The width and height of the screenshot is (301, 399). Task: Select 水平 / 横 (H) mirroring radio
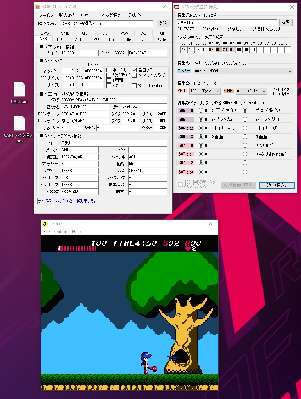(x=201, y=110)
